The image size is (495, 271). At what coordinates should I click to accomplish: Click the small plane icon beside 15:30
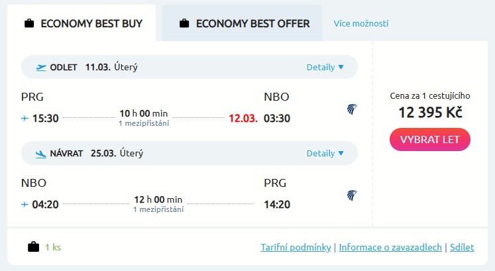tap(25, 119)
